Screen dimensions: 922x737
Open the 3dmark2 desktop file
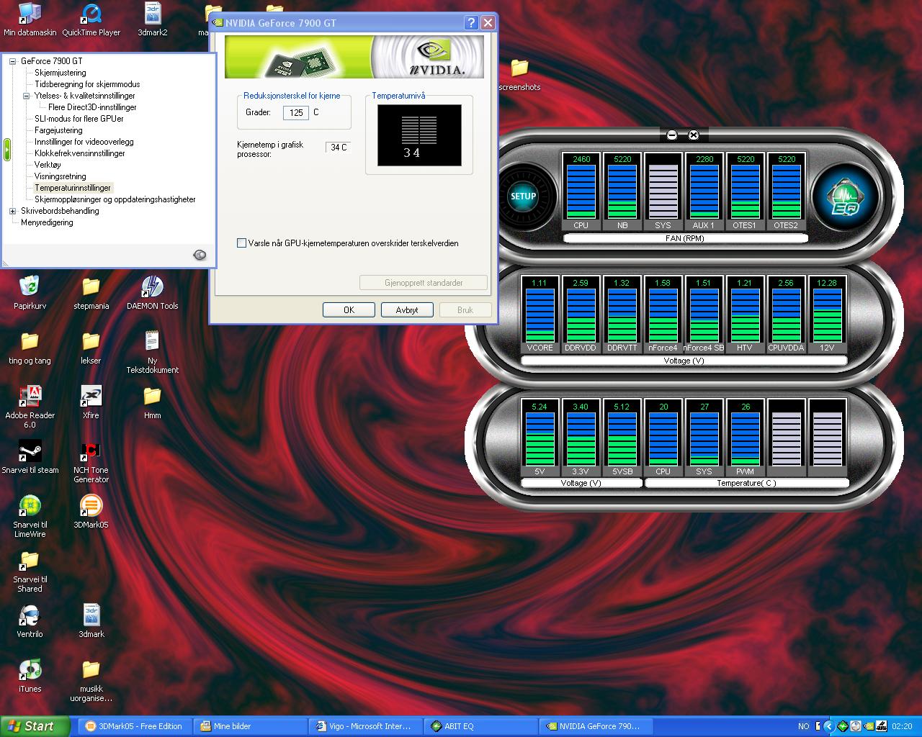pos(153,19)
